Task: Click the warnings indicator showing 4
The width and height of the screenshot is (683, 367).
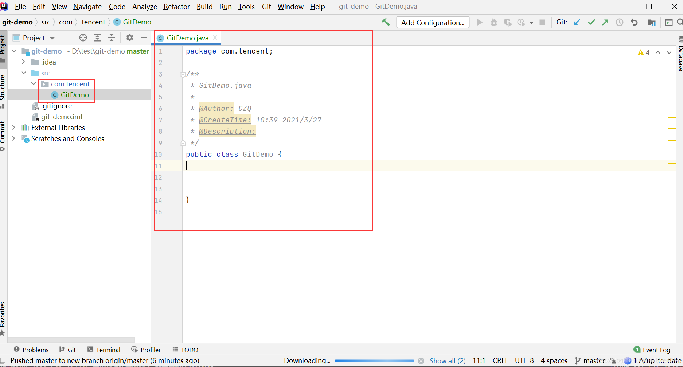Action: click(644, 52)
